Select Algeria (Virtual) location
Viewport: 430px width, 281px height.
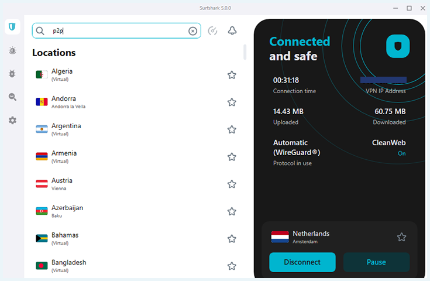point(136,75)
